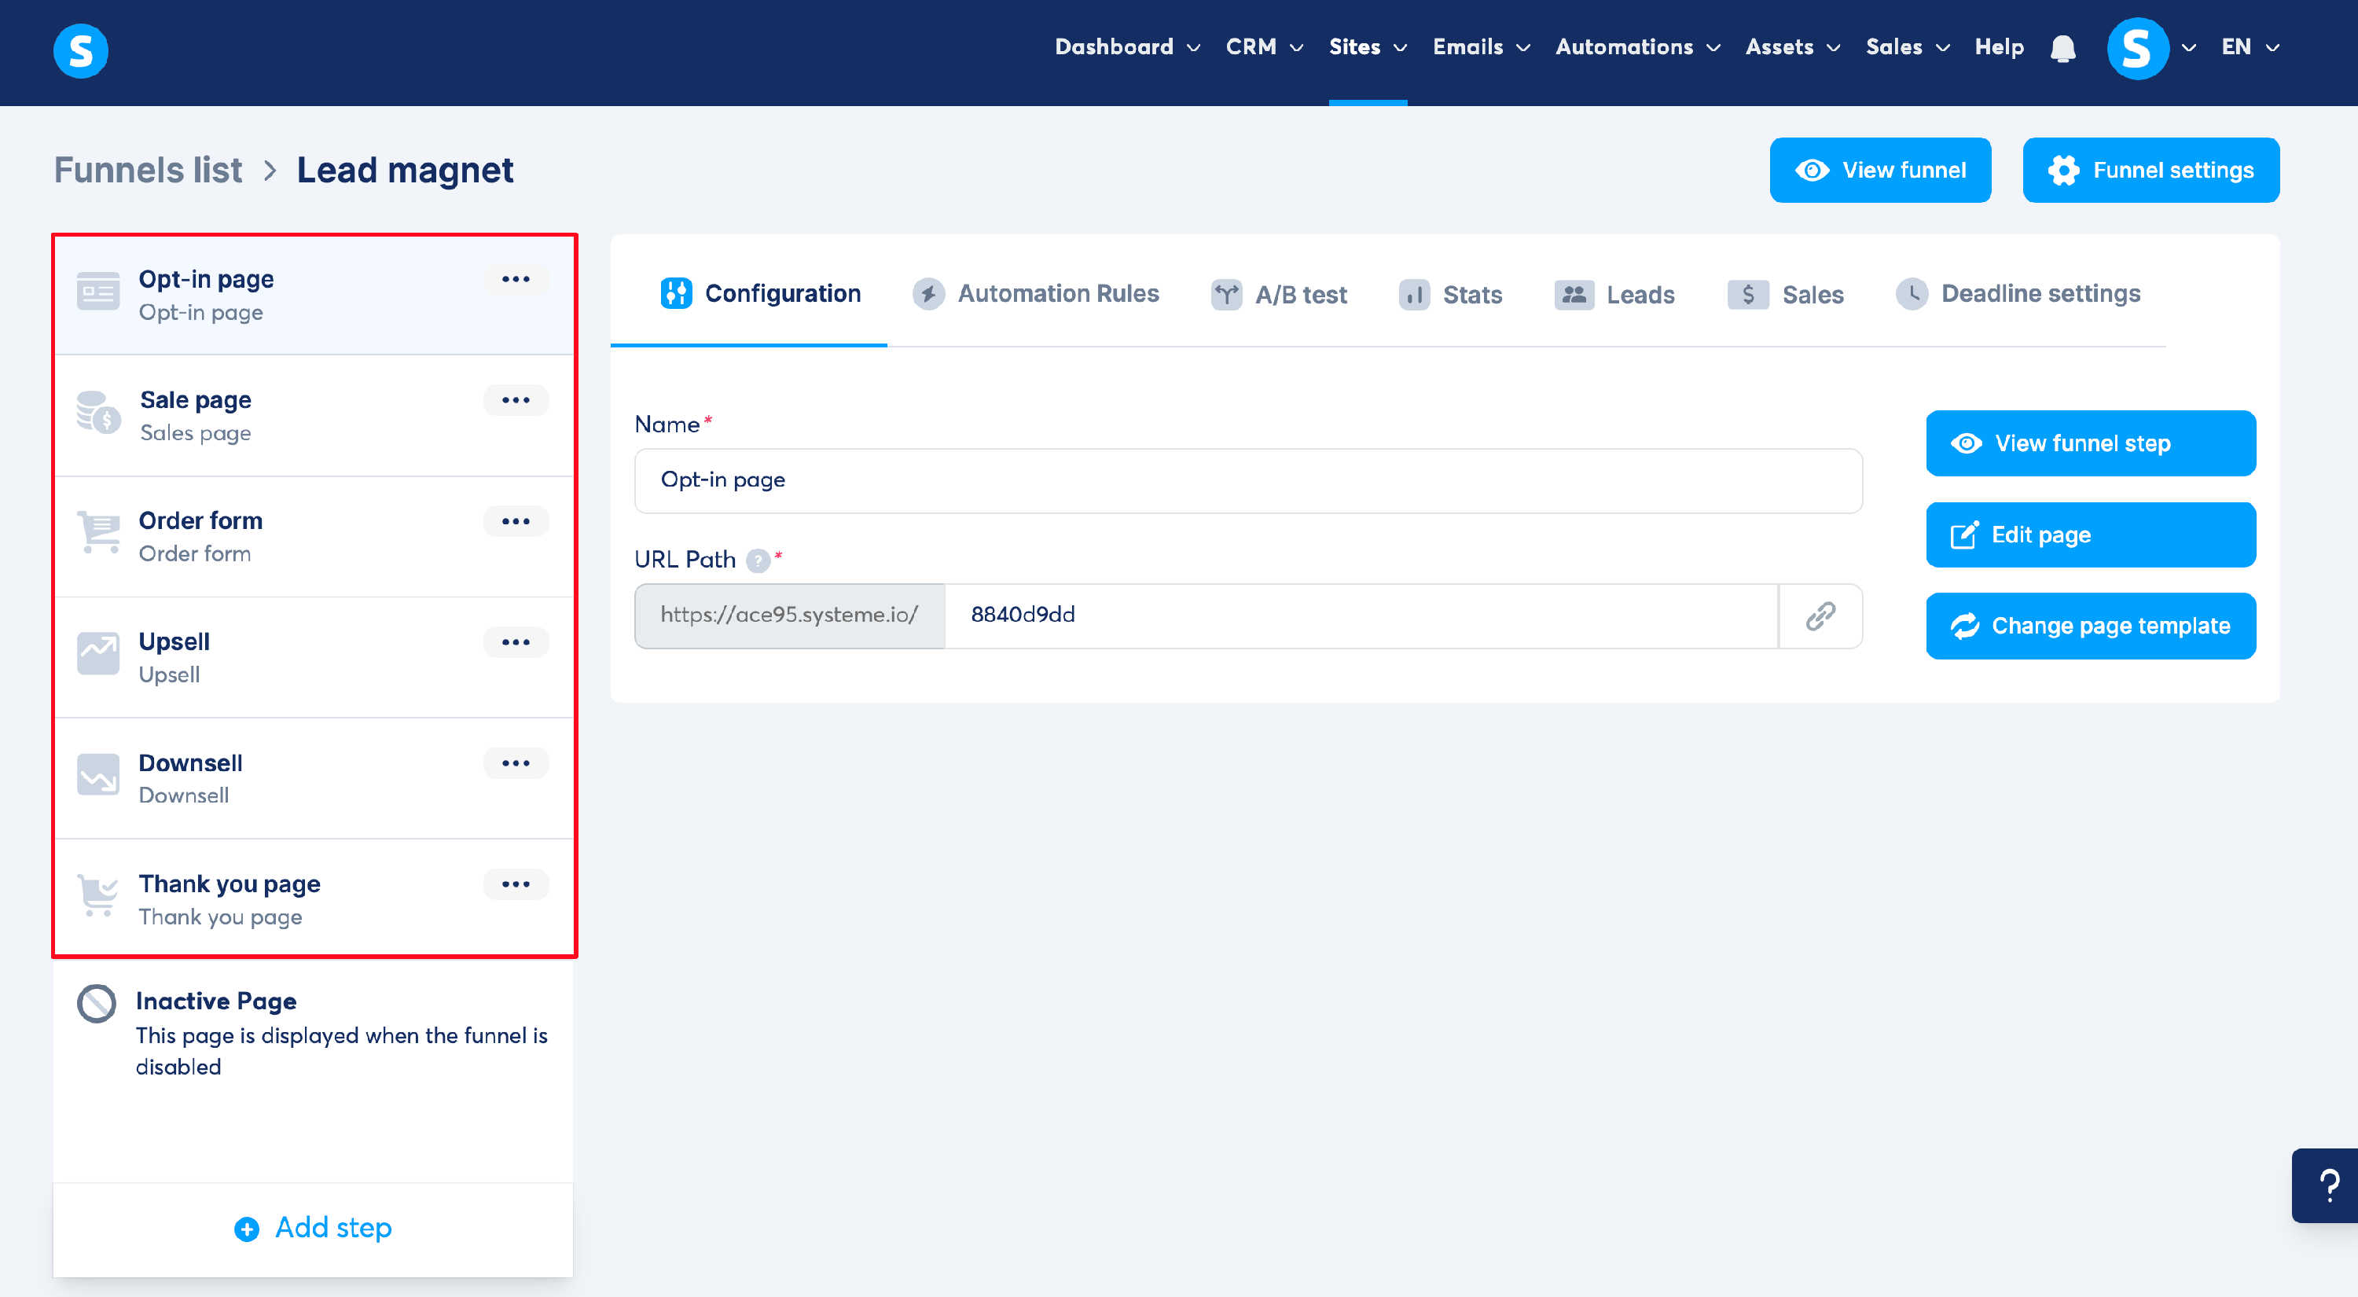
Task: Click the Downsell chart icon
Action: tap(98, 774)
